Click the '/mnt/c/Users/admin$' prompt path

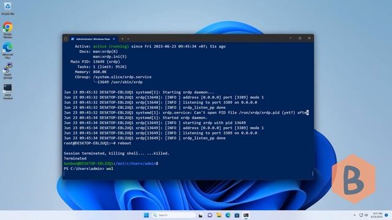(136, 164)
